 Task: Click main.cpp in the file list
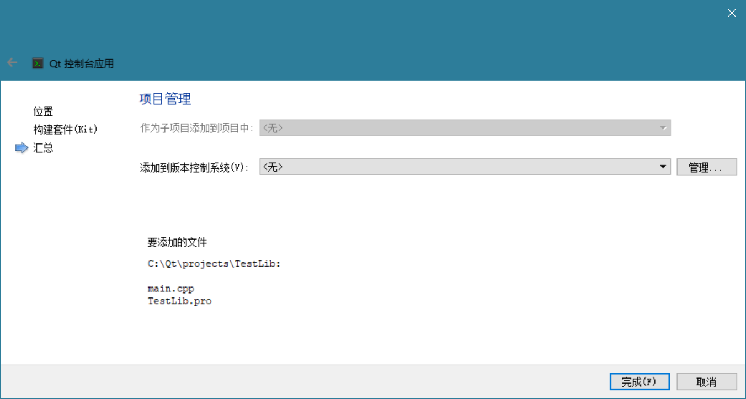point(171,289)
